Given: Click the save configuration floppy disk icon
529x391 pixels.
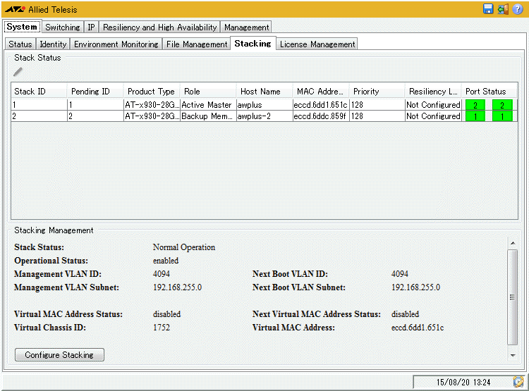Looking at the screenshot, I should coord(488,9).
